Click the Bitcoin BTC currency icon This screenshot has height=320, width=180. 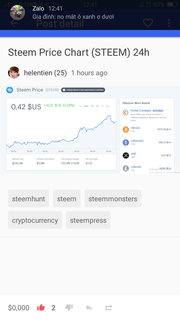click(125, 129)
